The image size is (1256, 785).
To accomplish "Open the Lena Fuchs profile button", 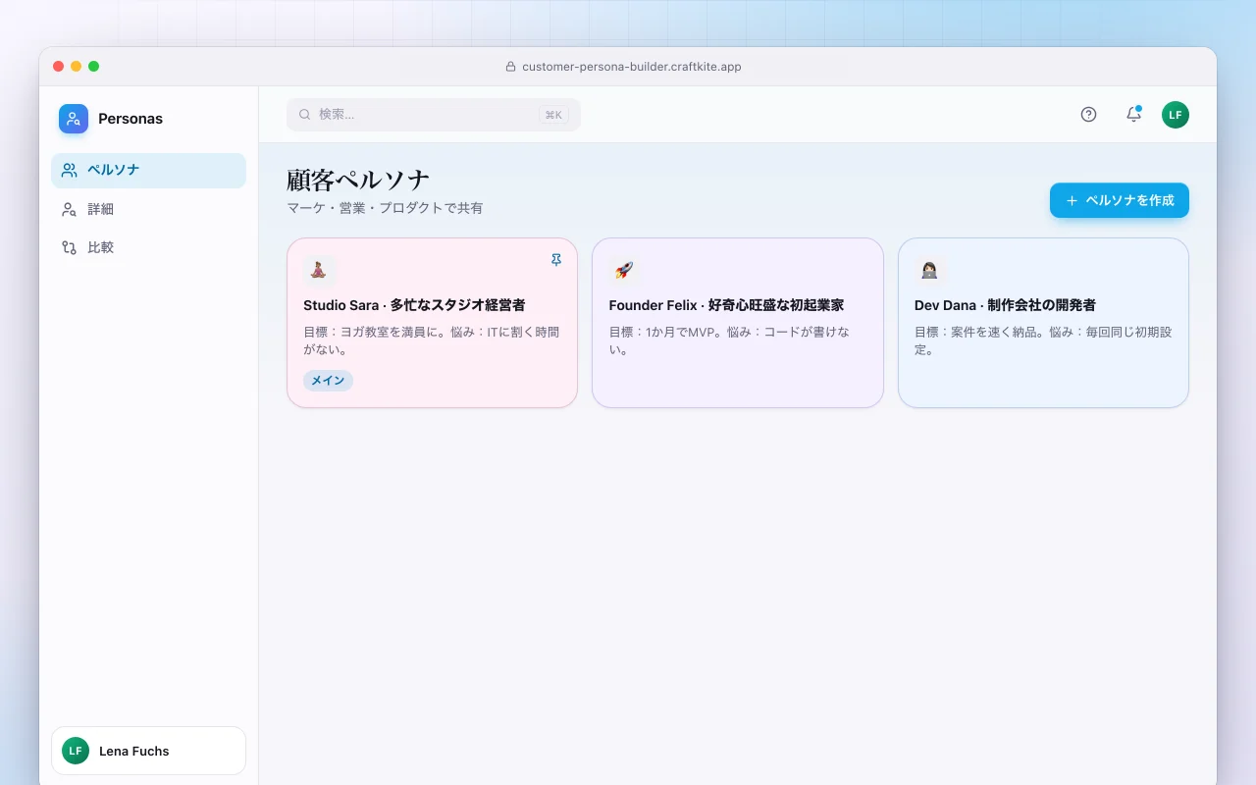I will (148, 751).
